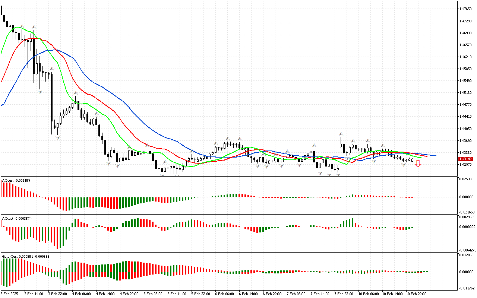Select the 6 Feb 14:00 time label
This screenshot has height=298, width=477.
click(x=248, y=294)
